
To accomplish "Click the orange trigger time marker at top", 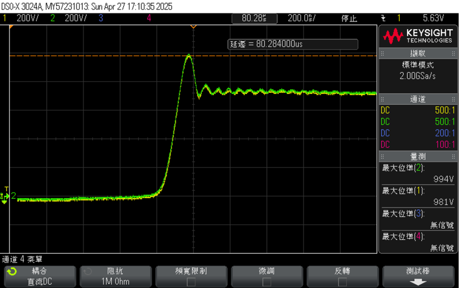I will click(193, 27).
